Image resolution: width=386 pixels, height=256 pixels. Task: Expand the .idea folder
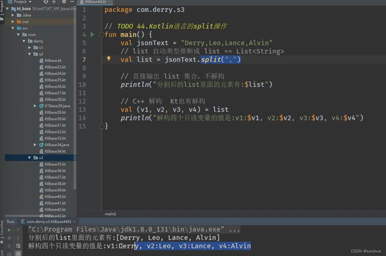(13, 15)
